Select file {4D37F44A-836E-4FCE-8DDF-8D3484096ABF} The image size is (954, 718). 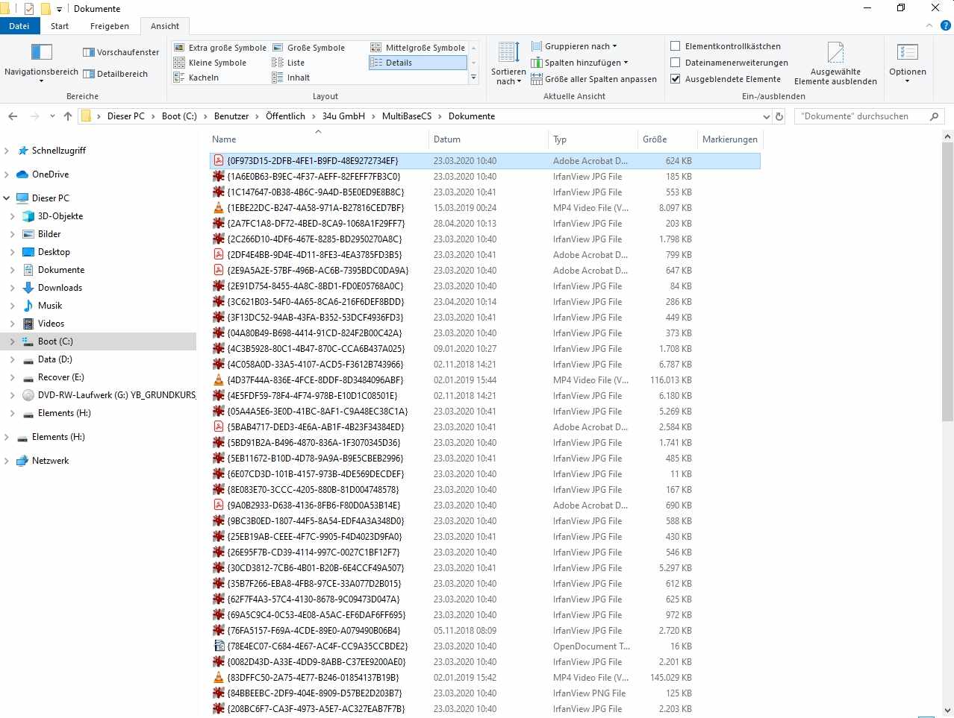coord(484,380)
